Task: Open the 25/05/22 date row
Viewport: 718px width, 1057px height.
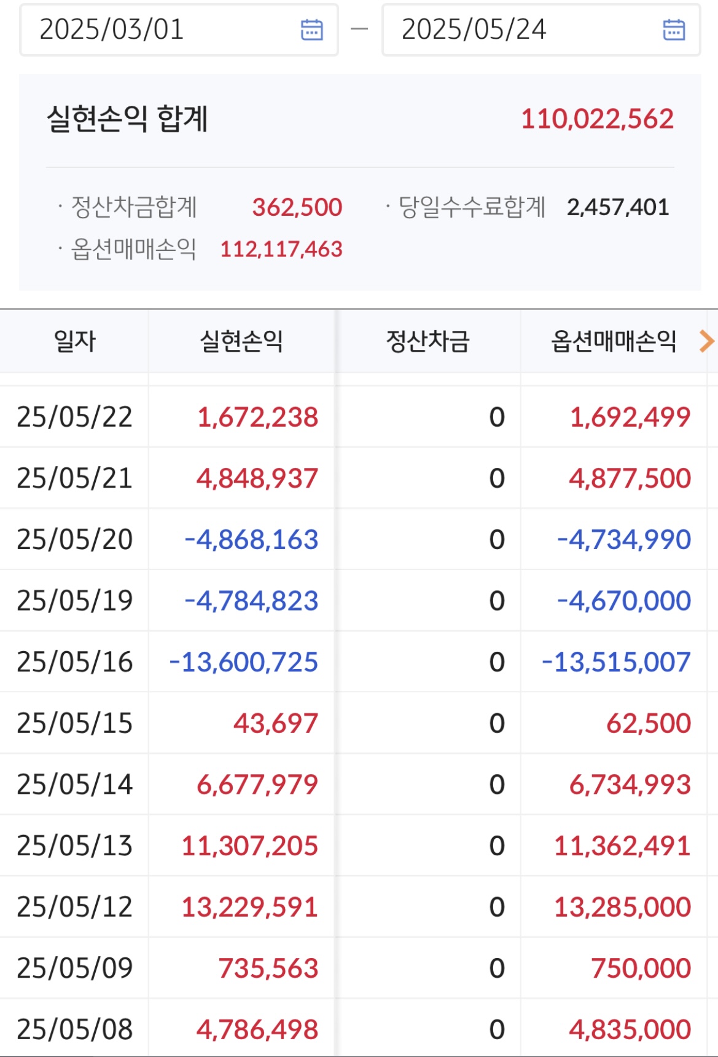Action: coord(74,417)
